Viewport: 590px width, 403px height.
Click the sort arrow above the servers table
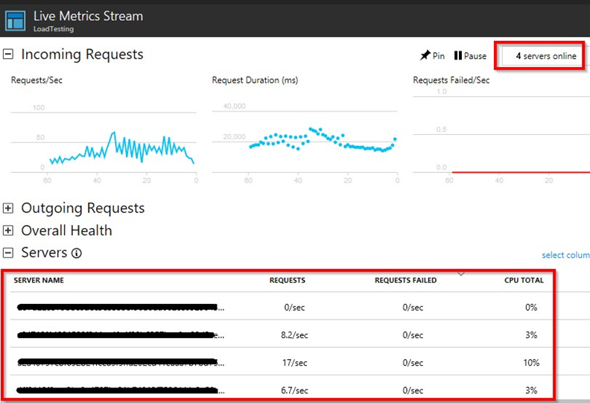[461, 274]
